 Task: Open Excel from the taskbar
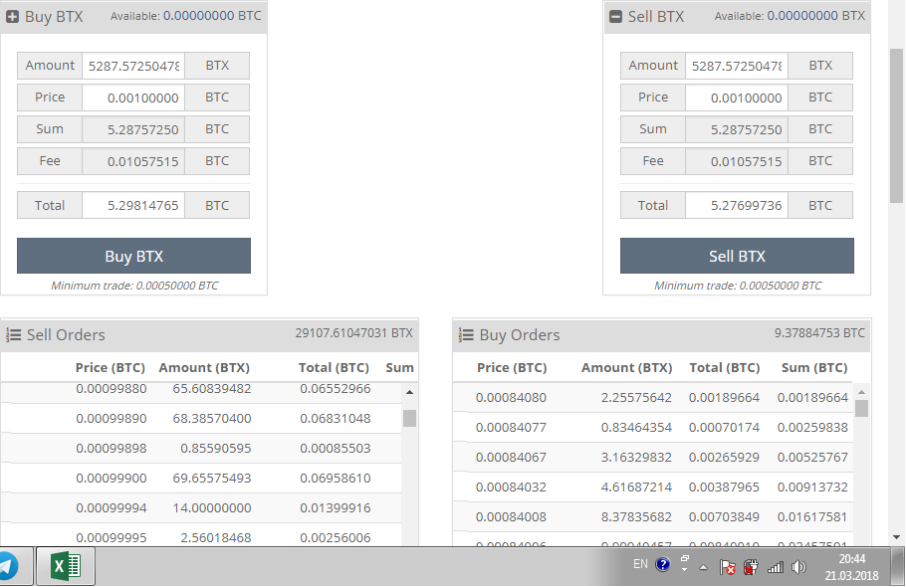point(66,566)
